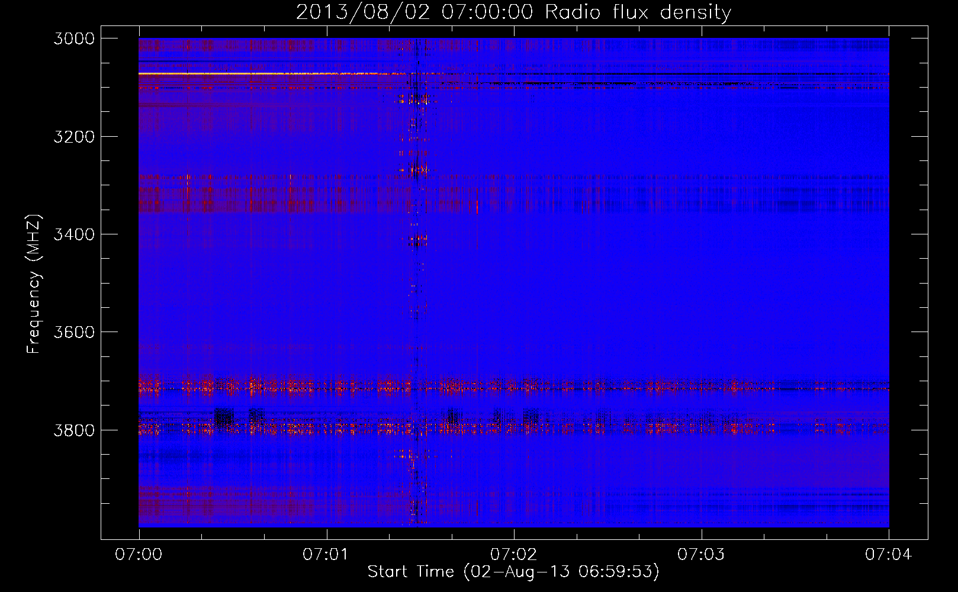Click the 07:00 time axis label
The height and width of the screenshot is (592, 958).
click(x=139, y=555)
